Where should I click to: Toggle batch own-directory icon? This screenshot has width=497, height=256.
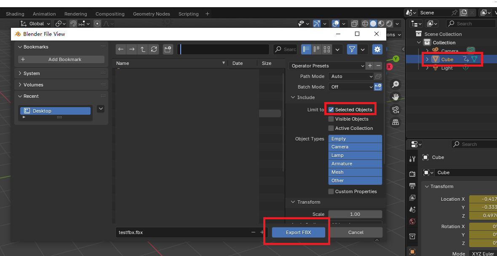tap(378, 86)
